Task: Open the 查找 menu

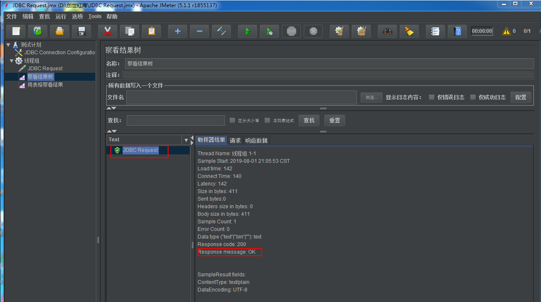Action: click(x=44, y=16)
